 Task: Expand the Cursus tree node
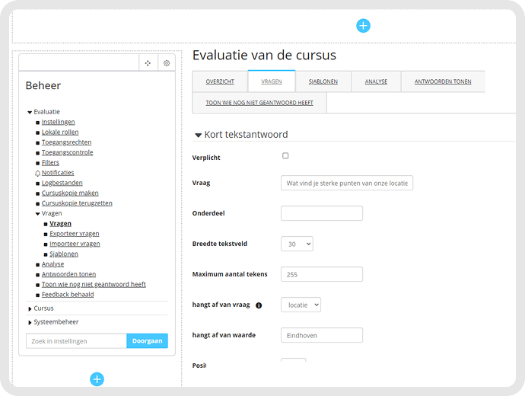[30, 308]
